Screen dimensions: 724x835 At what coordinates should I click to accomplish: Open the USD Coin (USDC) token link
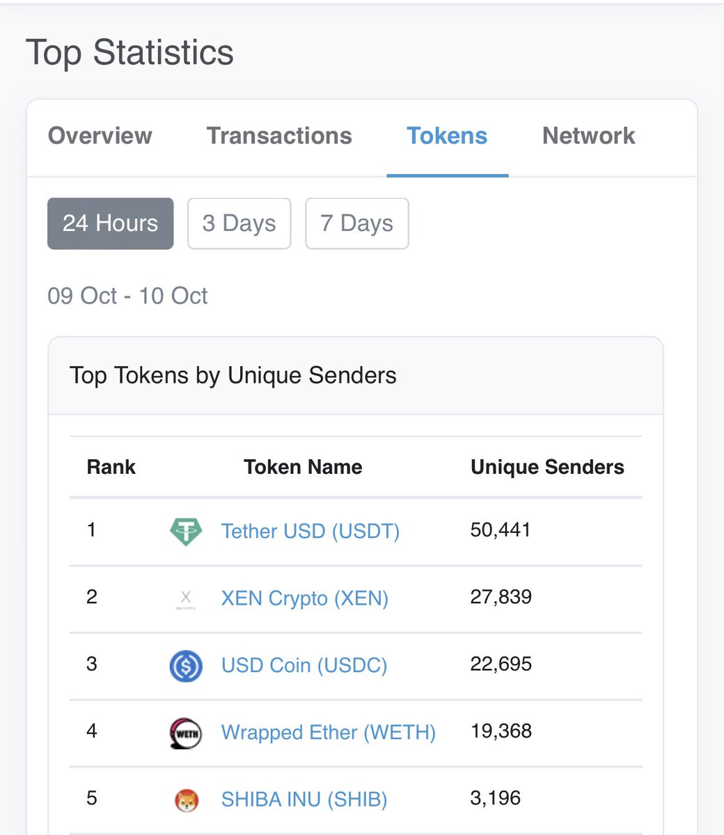point(304,665)
